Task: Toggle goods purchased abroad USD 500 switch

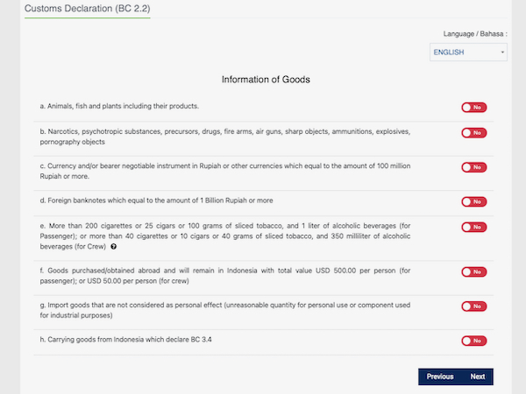Action: click(x=473, y=271)
